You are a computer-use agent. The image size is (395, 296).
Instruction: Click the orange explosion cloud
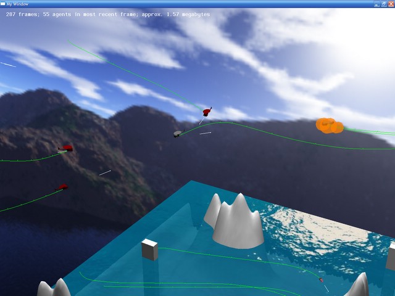330,126
